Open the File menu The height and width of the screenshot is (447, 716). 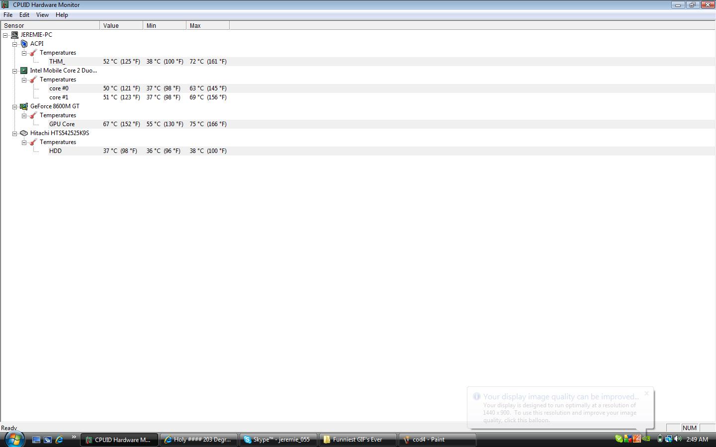[x=8, y=15]
